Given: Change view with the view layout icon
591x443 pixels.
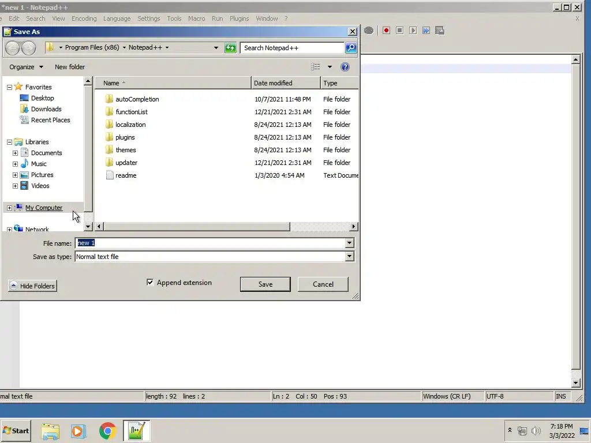Looking at the screenshot, I should click(x=316, y=67).
